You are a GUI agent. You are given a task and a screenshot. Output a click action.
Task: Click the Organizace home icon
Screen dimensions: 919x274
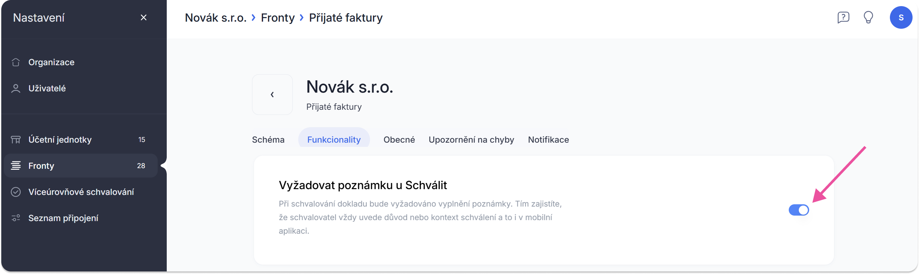16,62
